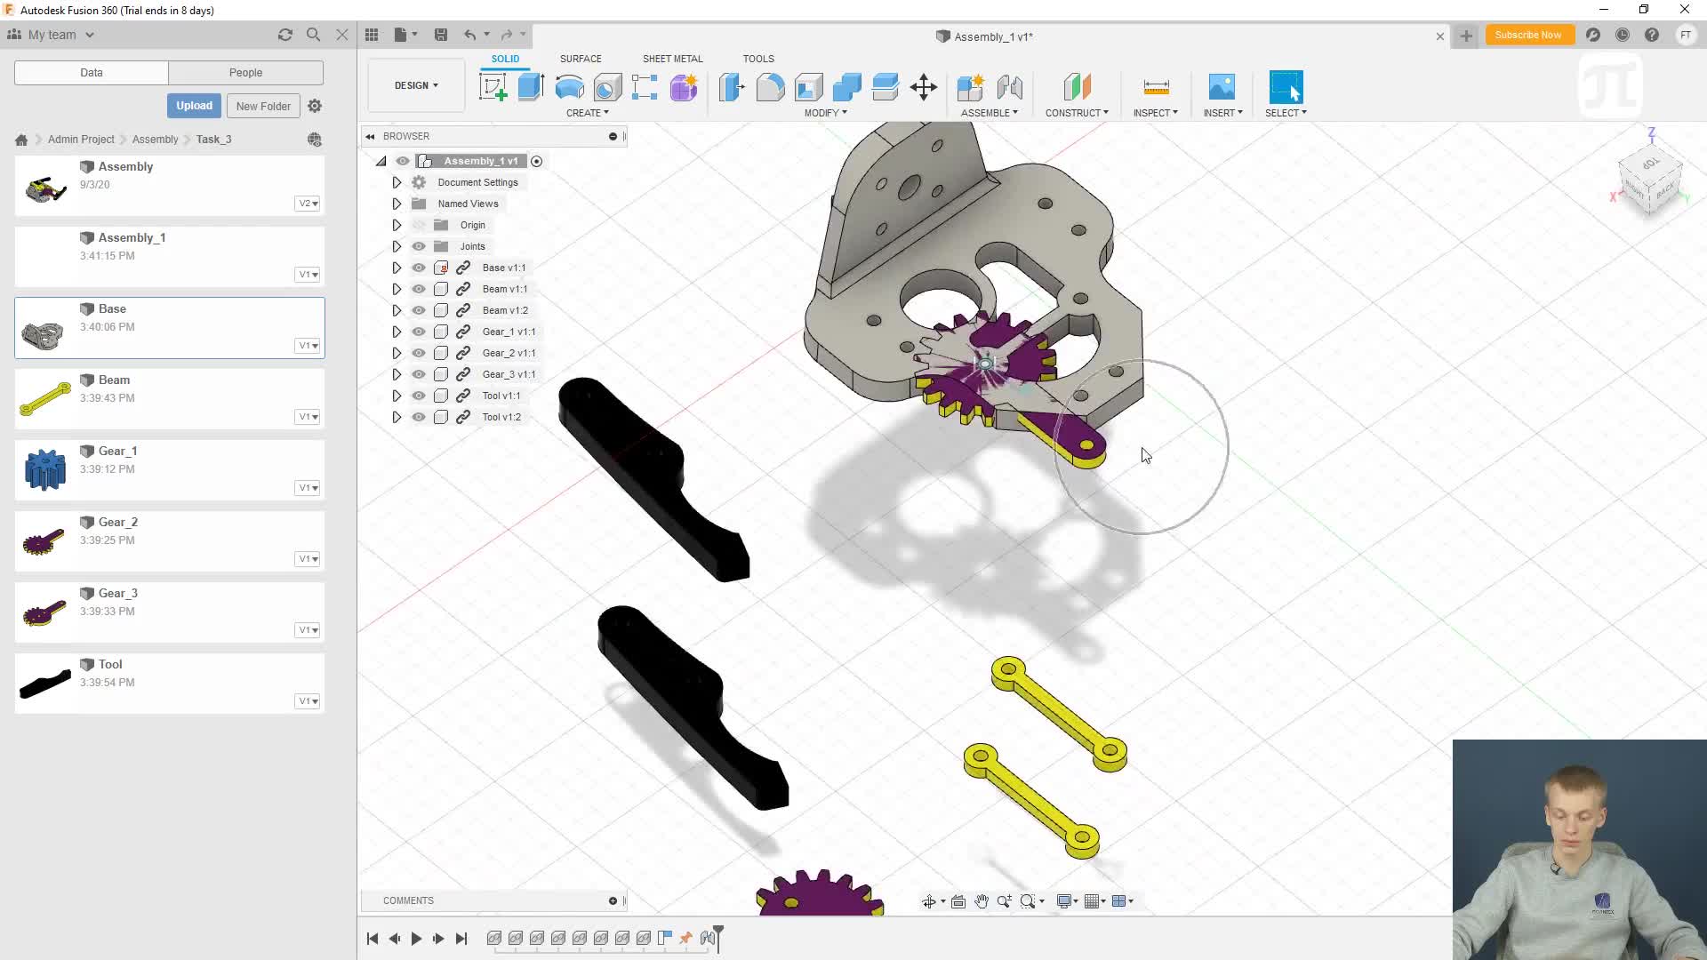Select the Extrude tool
Image resolution: width=1707 pixels, height=960 pixels.
[x=531, y=87]
